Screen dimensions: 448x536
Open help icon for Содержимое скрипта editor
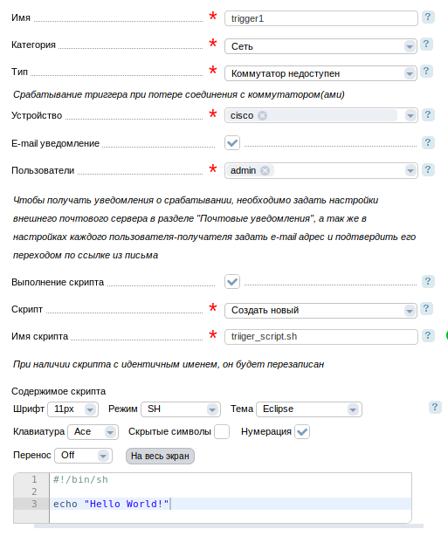click(435, 407)
